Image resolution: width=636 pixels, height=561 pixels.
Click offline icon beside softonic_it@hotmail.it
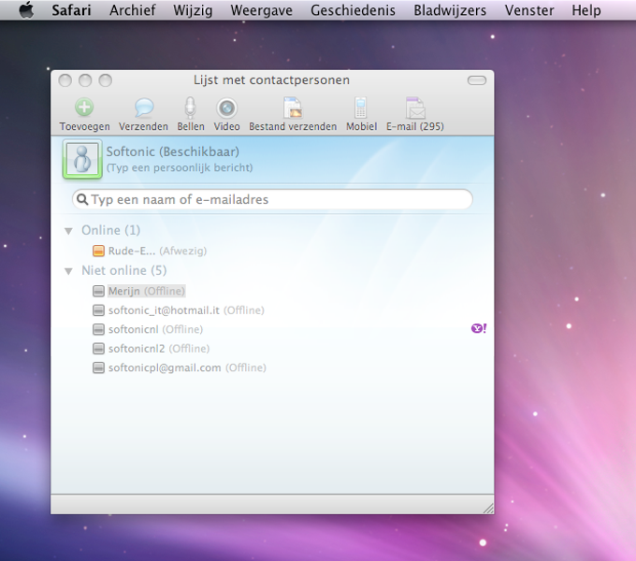point(98,310)
